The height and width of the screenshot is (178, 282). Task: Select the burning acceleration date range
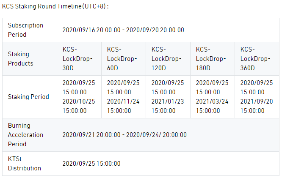[x=124, y=135]
